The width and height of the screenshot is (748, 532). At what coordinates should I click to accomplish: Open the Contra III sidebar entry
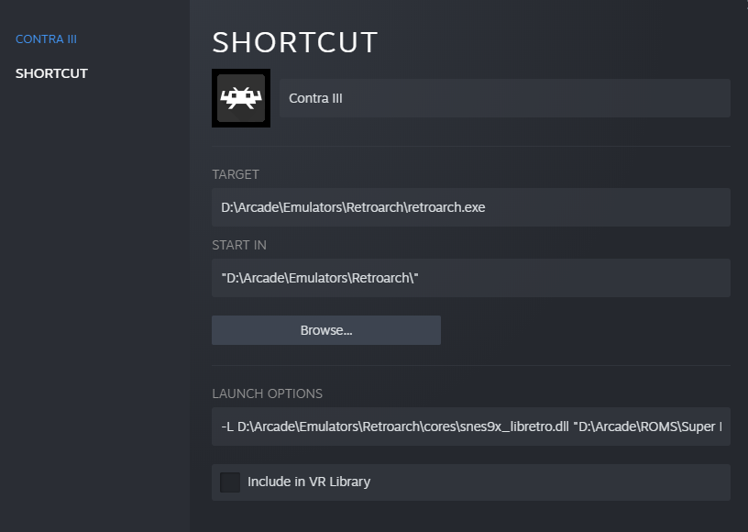coord(46,39)
